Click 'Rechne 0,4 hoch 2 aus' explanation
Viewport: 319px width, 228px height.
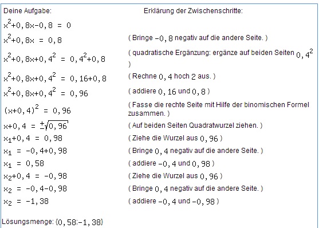point(172,76)
